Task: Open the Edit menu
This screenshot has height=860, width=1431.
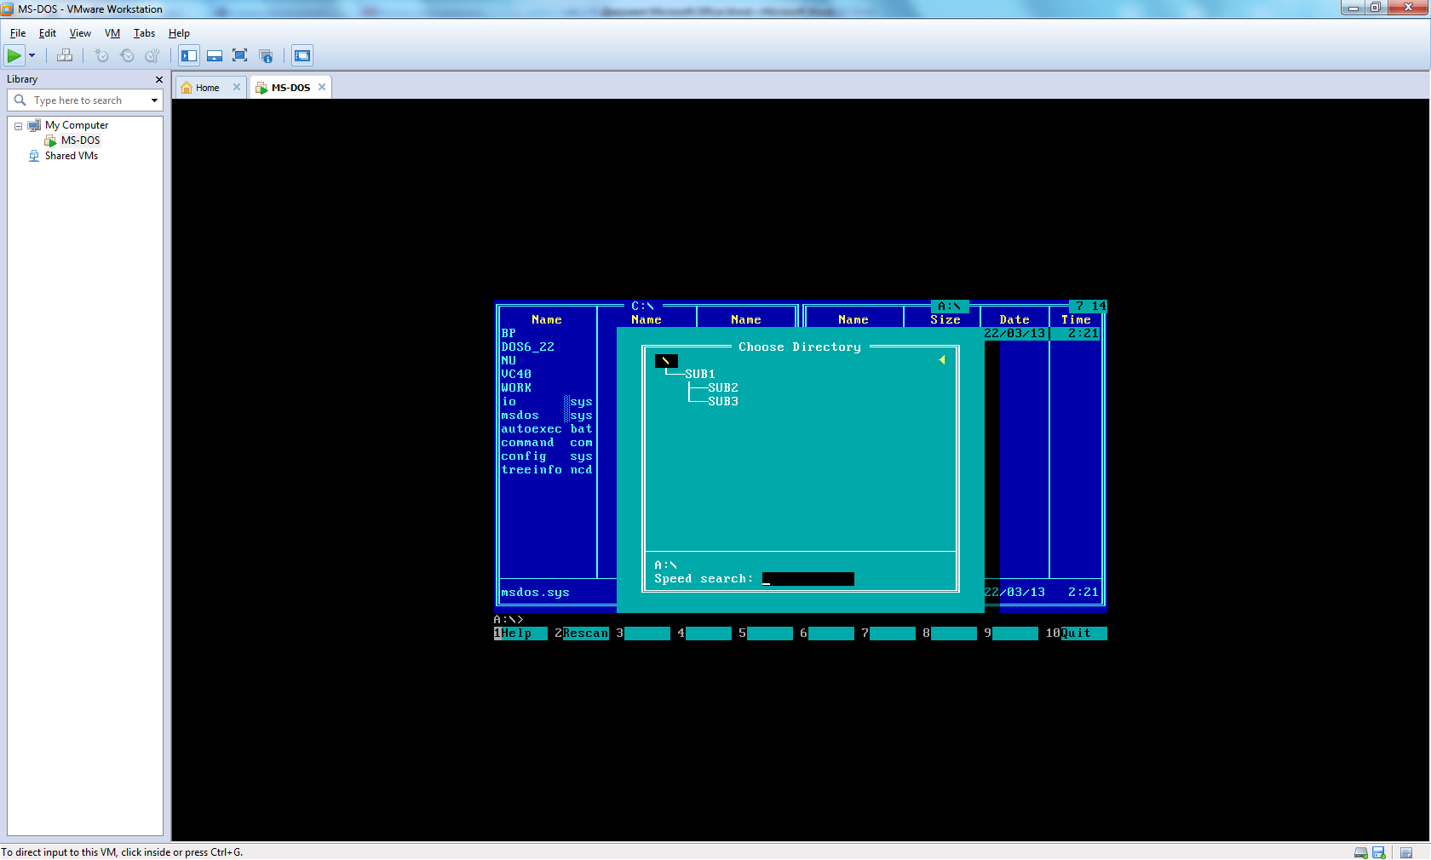Action: pos(48,33)
